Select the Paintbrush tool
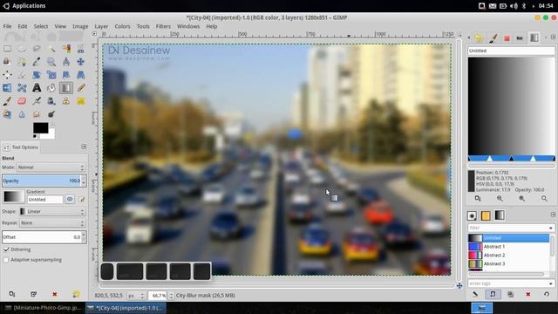Image resolution: width=558 pixels, height=314 pixels. pos(7,101)
